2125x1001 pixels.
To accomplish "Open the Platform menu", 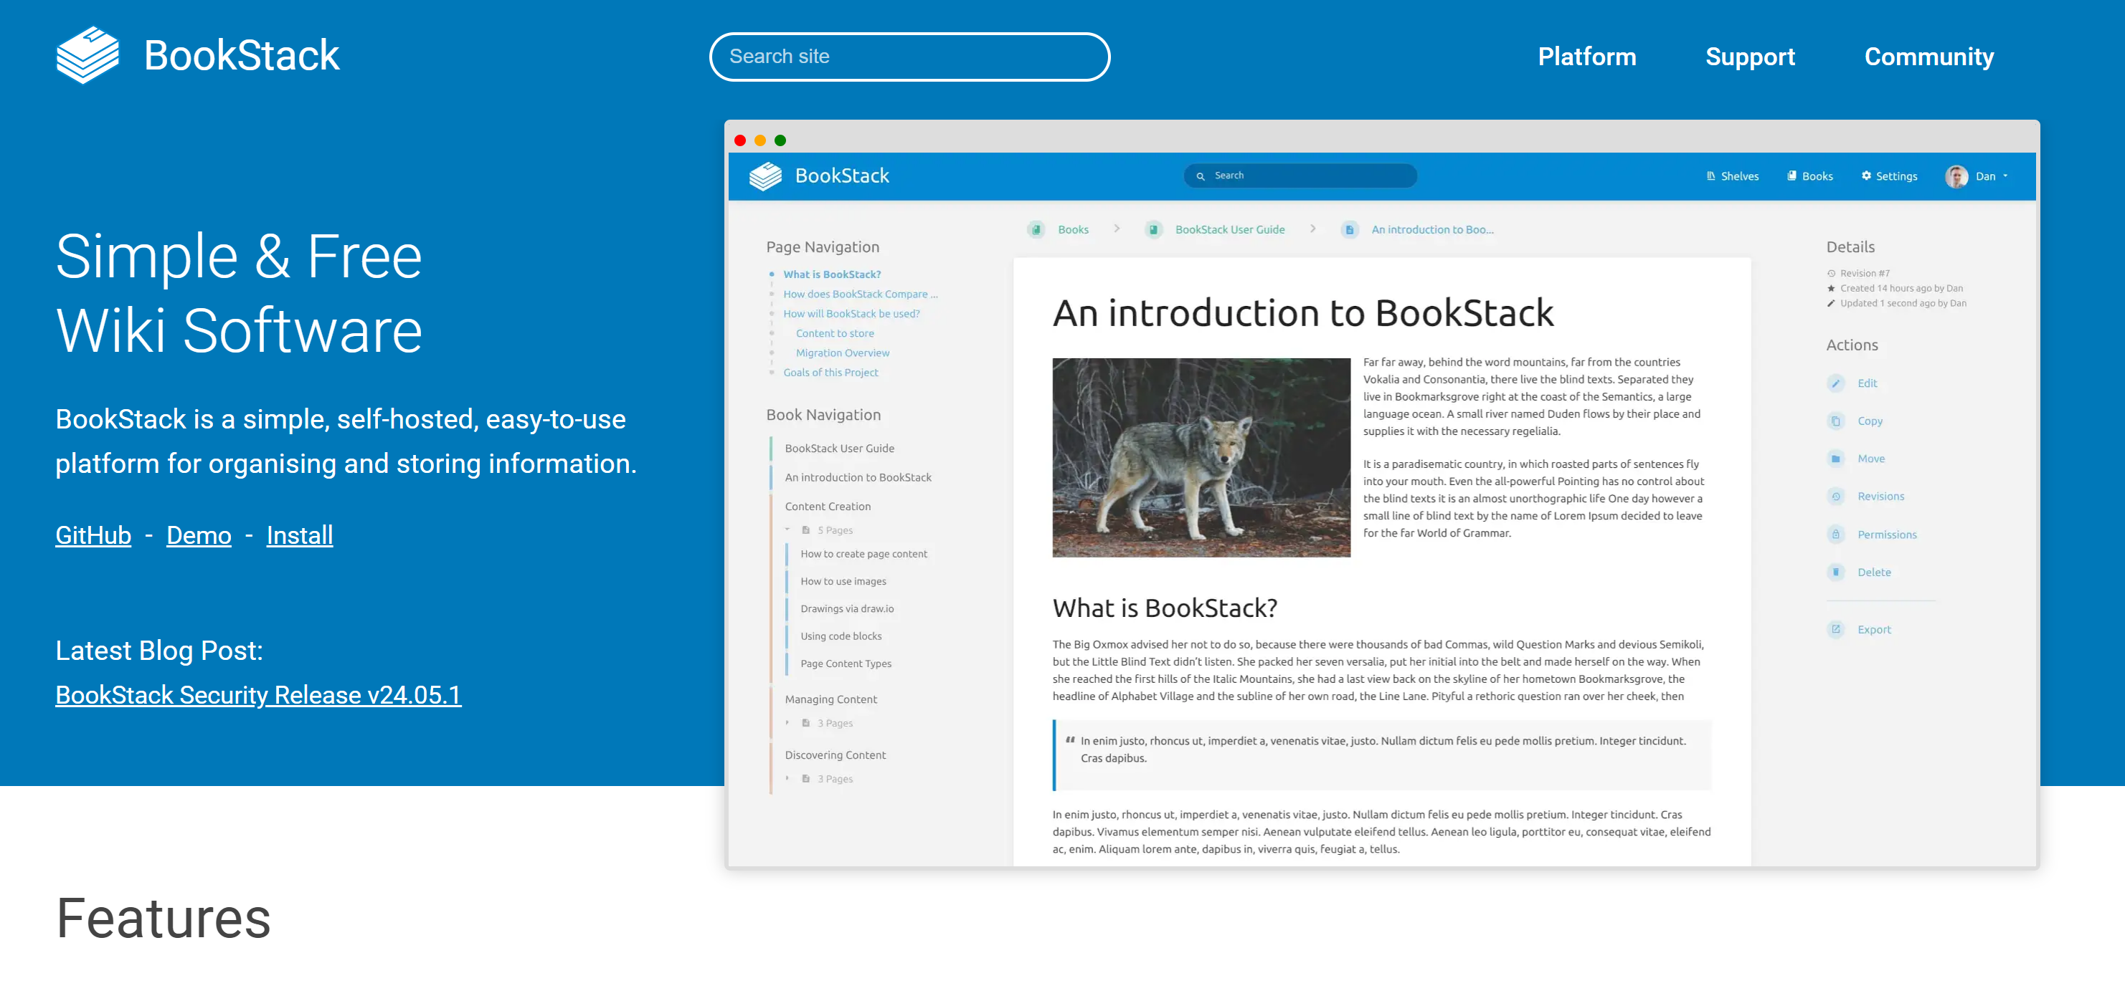I will [x=1586, y=57].
